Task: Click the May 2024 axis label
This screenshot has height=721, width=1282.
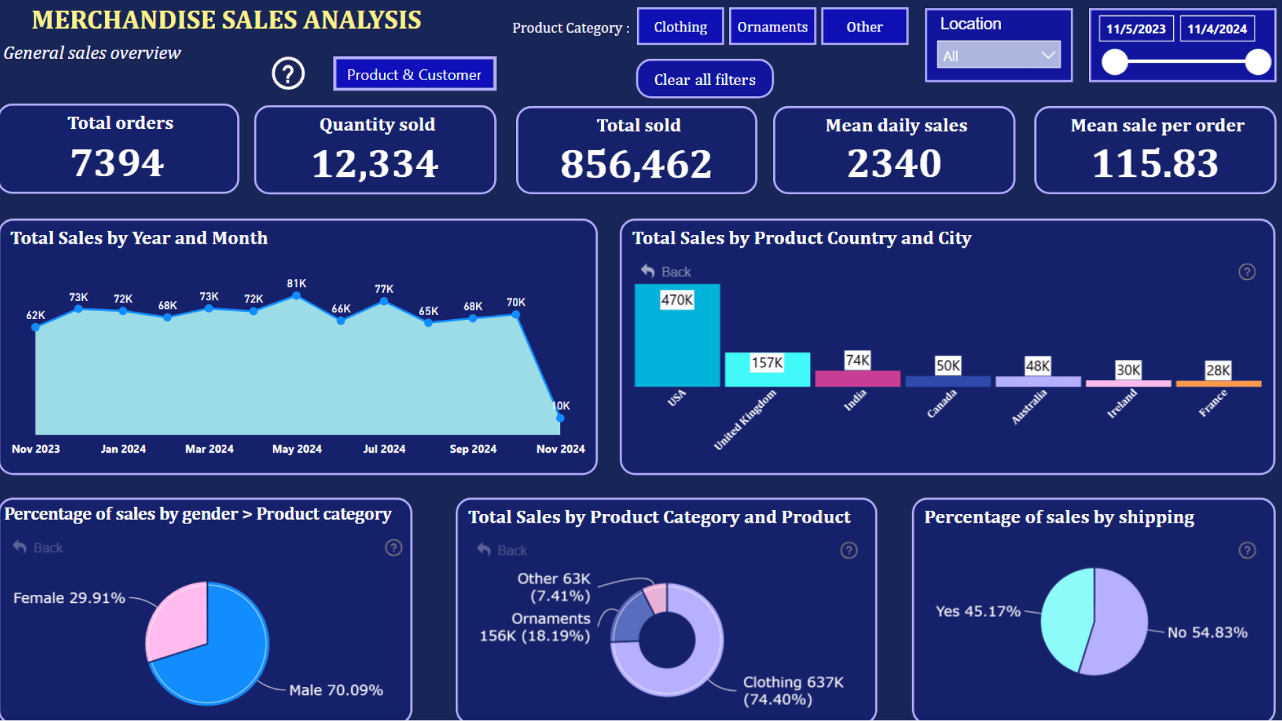Action: click(297, 449)
